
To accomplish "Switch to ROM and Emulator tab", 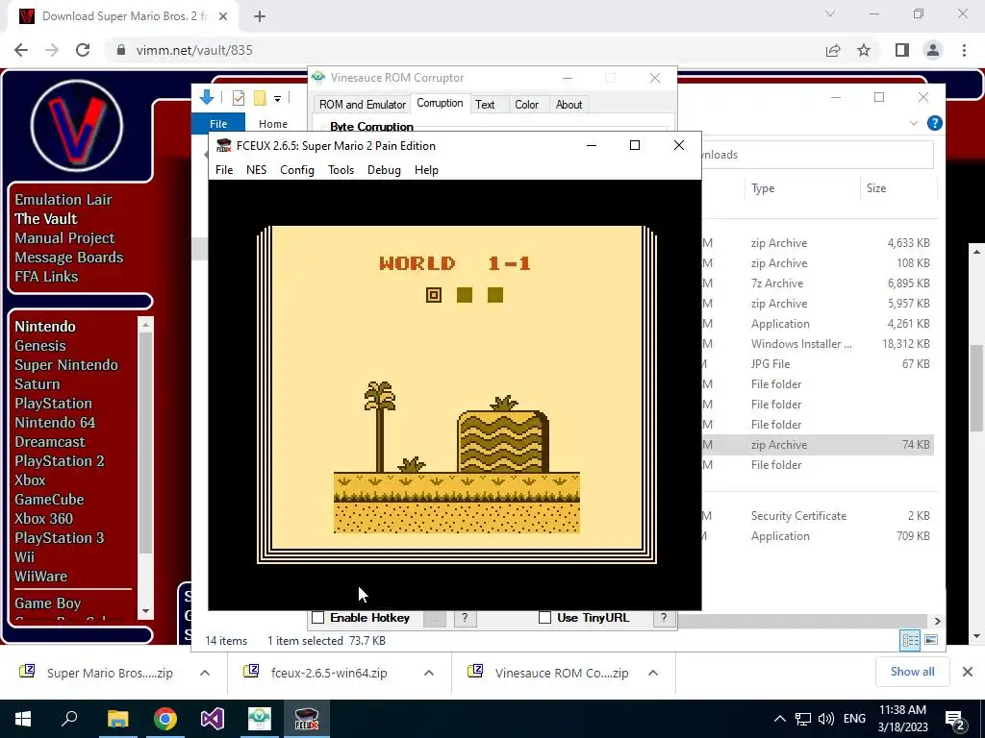I will click(x=363, y=105).
